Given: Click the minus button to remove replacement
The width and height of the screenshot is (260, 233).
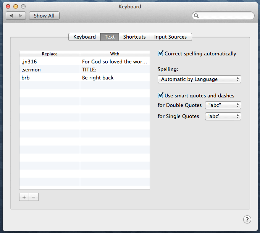Looking at the screenshot, I should (x=34, y=197).
